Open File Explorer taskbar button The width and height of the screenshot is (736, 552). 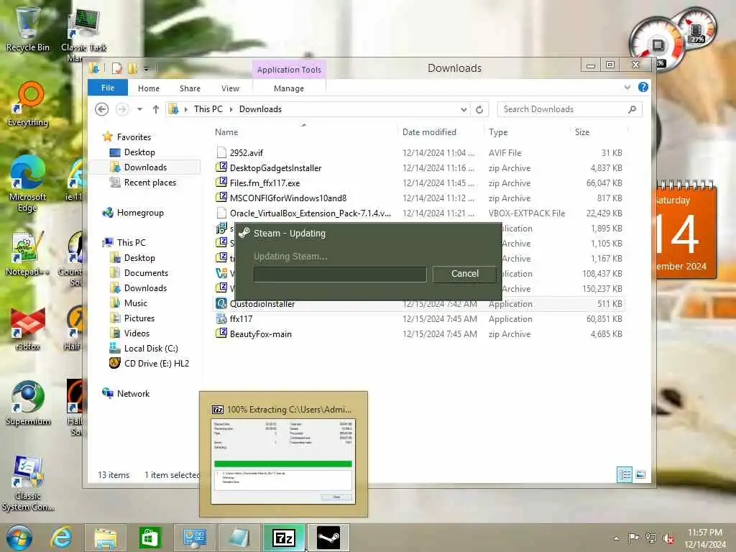pos(106,538)
